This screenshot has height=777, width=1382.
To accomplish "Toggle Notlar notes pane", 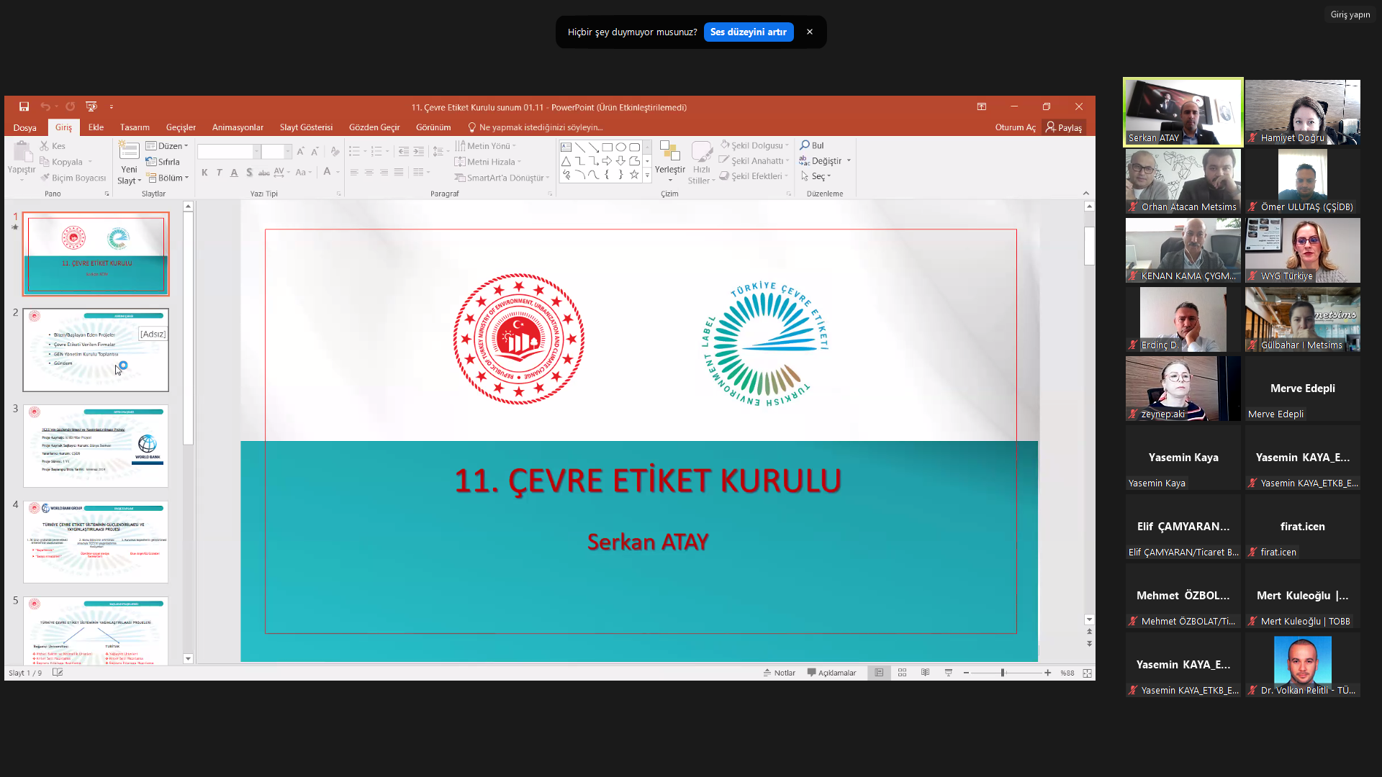I will (x=780, y=673).
